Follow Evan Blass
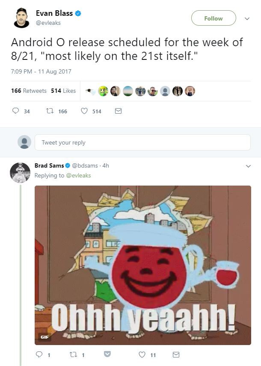 pyautogui.click(x=214, y=18)
